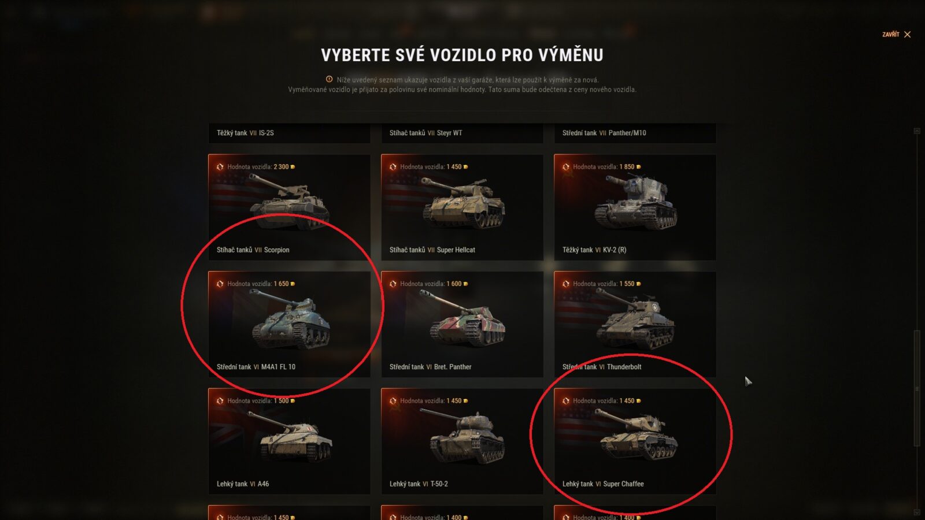Image resolution: width=925 pixels, height=520 pixels.
Task: Select the Steyr WT tank destroyer entry
Action: 462,133
